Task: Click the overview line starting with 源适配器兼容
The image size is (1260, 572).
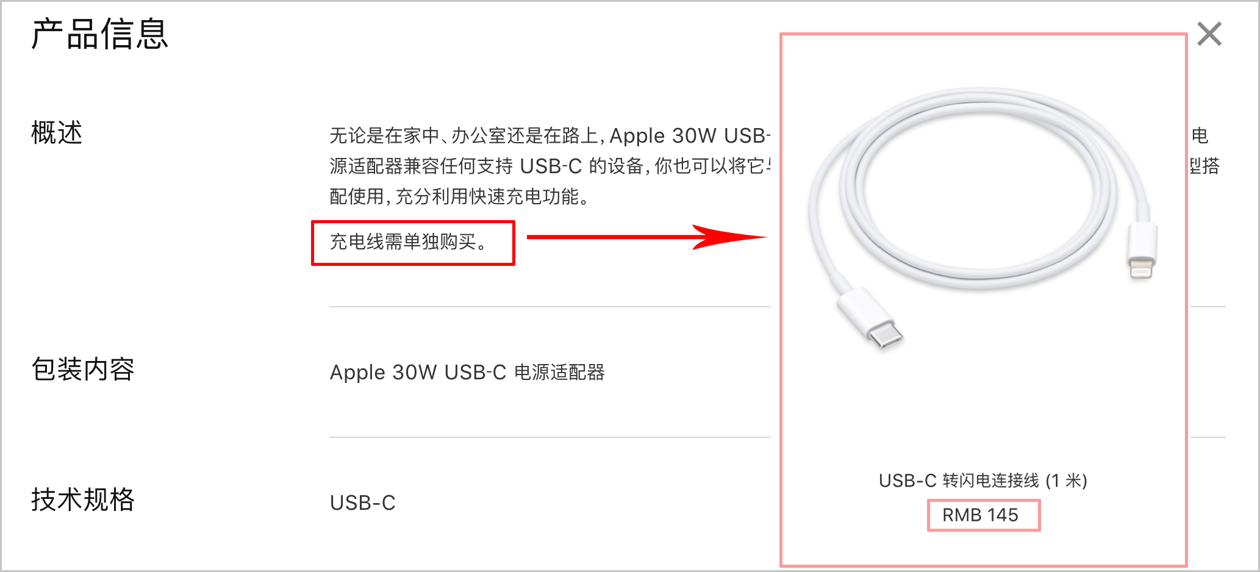Action: coord(550,166)
